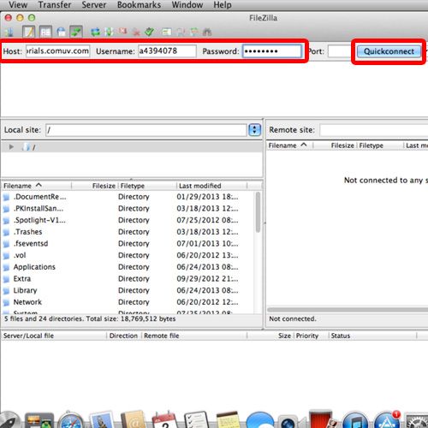Click the process queue toggle icon

click(x=109, y=32)
